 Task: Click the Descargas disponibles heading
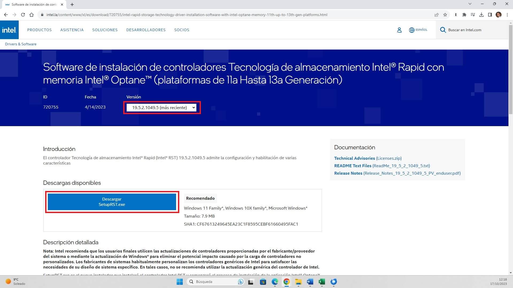click(x=72, y=183)
